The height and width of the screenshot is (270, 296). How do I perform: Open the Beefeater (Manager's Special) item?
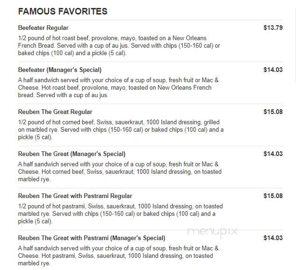pyautogui.click(x=60, y=70)
